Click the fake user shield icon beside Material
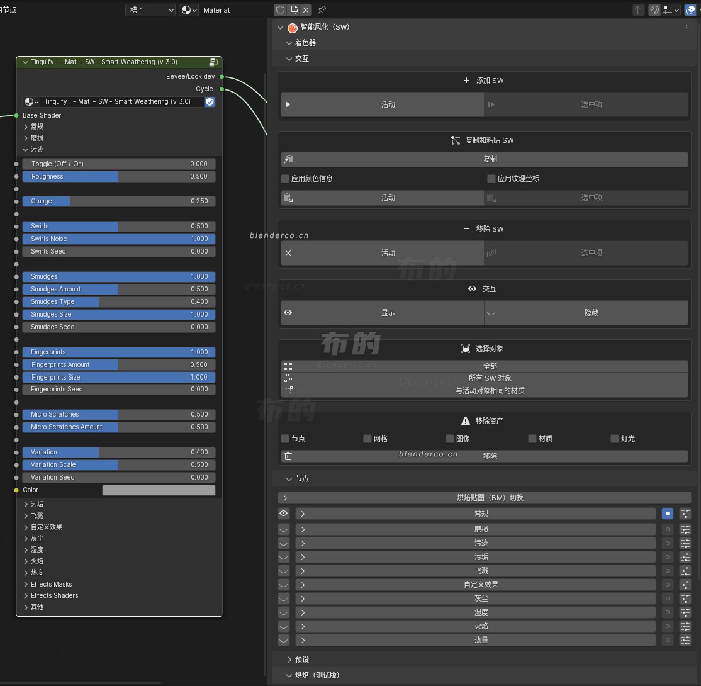This screenshot has height=686, width=701. (x=280, y=10)
